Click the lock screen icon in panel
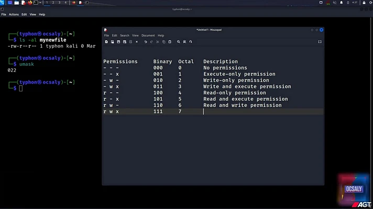This screenshot has width=373, height=209. [x=364, y=3]
